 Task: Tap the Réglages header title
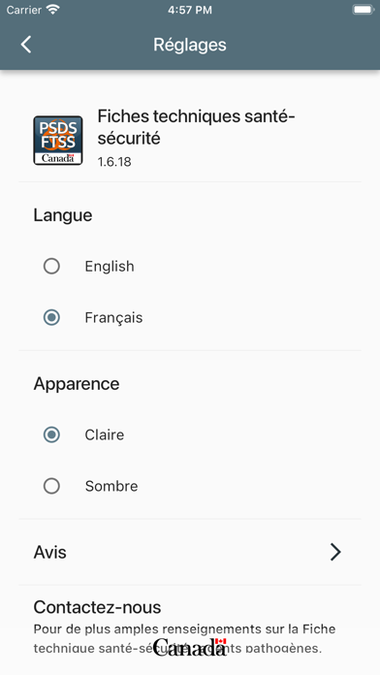[x=190, y=45]
